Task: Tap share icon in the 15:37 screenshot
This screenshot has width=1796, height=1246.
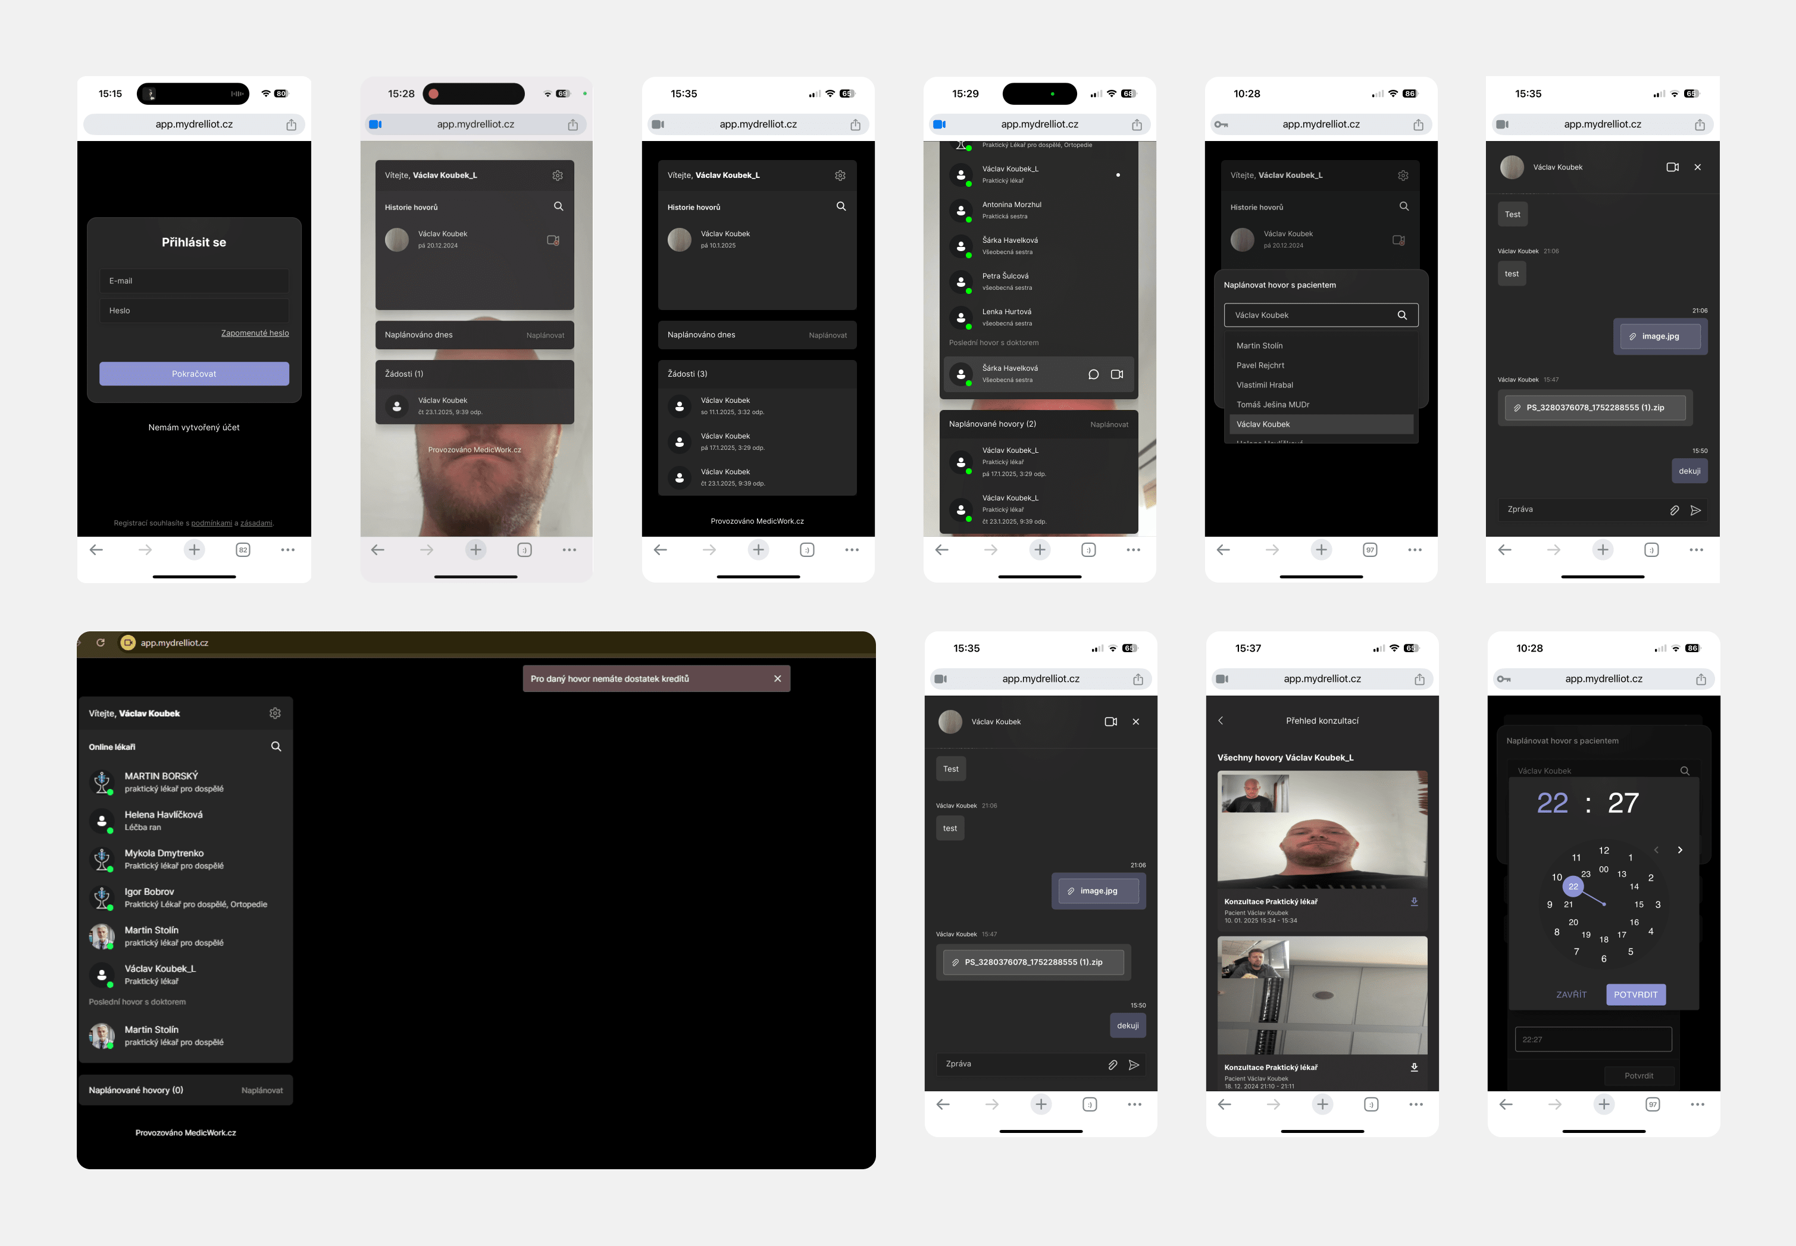Action: coord(1420,679)
